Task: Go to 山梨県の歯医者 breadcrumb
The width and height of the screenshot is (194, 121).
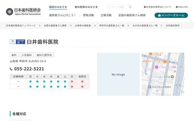Action: (x=83, y=26)
